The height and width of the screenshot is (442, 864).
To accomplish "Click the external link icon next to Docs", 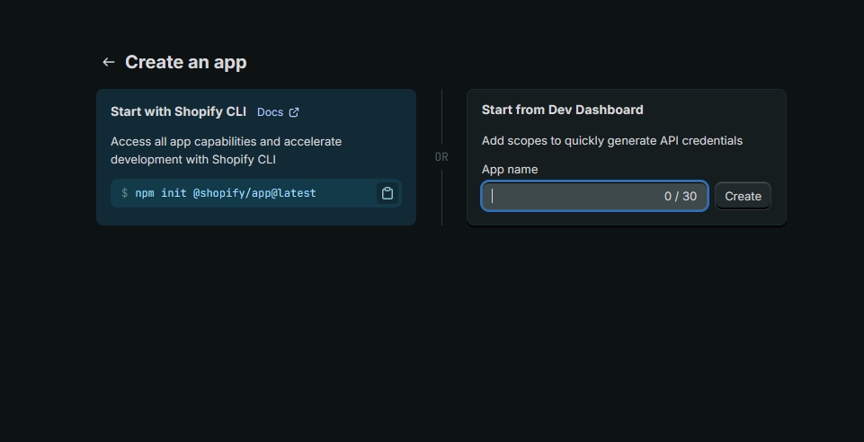I will (x=294, y=112).
